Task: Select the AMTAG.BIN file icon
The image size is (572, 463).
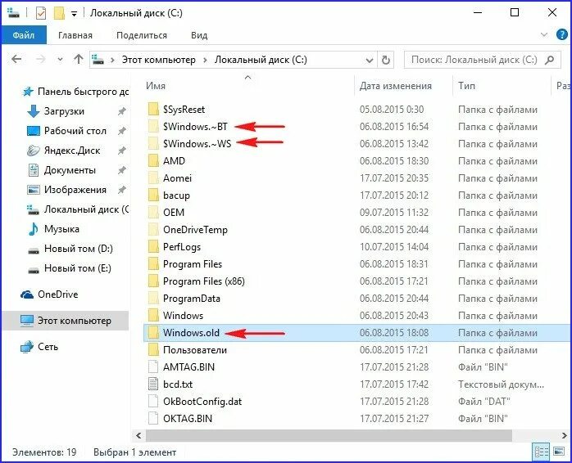Action: pyautogui.click(x=153, y=366)
